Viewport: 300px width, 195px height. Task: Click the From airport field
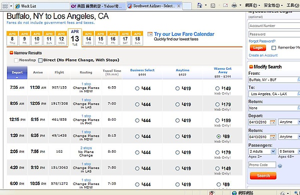click(x=274, y=80)
